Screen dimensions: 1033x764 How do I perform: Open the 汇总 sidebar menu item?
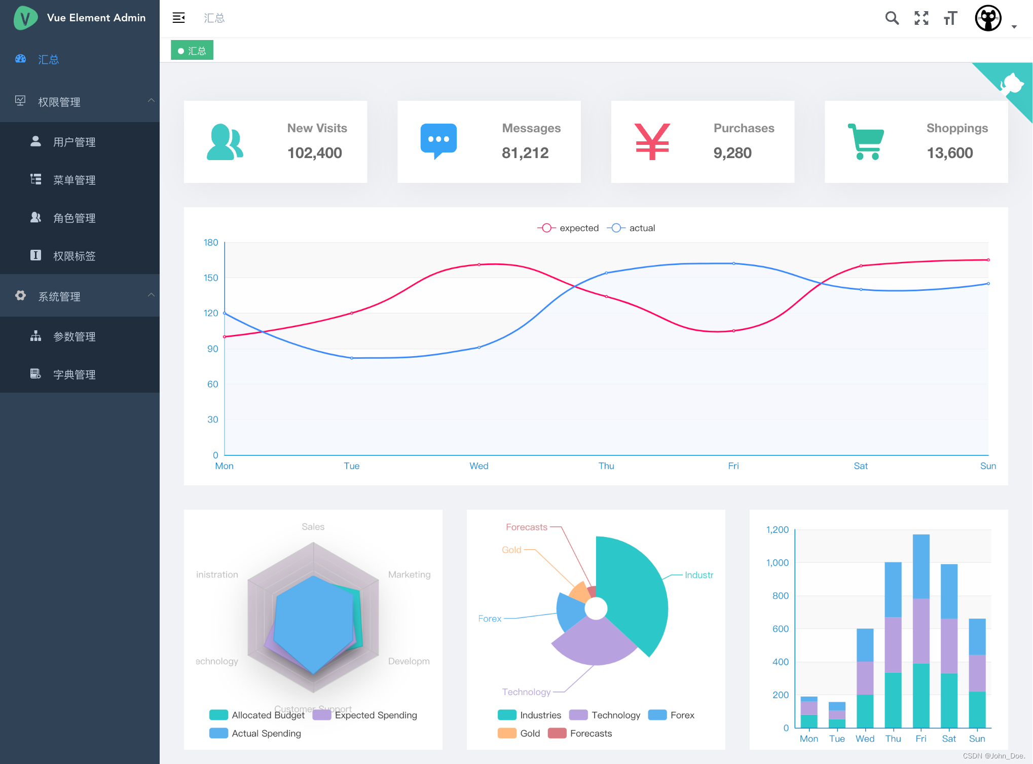(80, 59)
